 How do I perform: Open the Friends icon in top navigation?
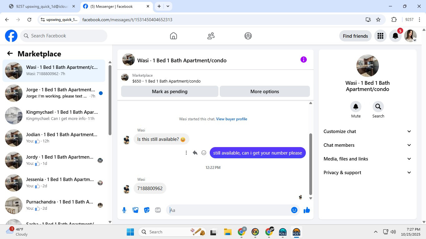(211, 36)
